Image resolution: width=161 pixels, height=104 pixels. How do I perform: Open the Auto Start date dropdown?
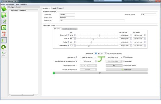click(x=96, y=57)
